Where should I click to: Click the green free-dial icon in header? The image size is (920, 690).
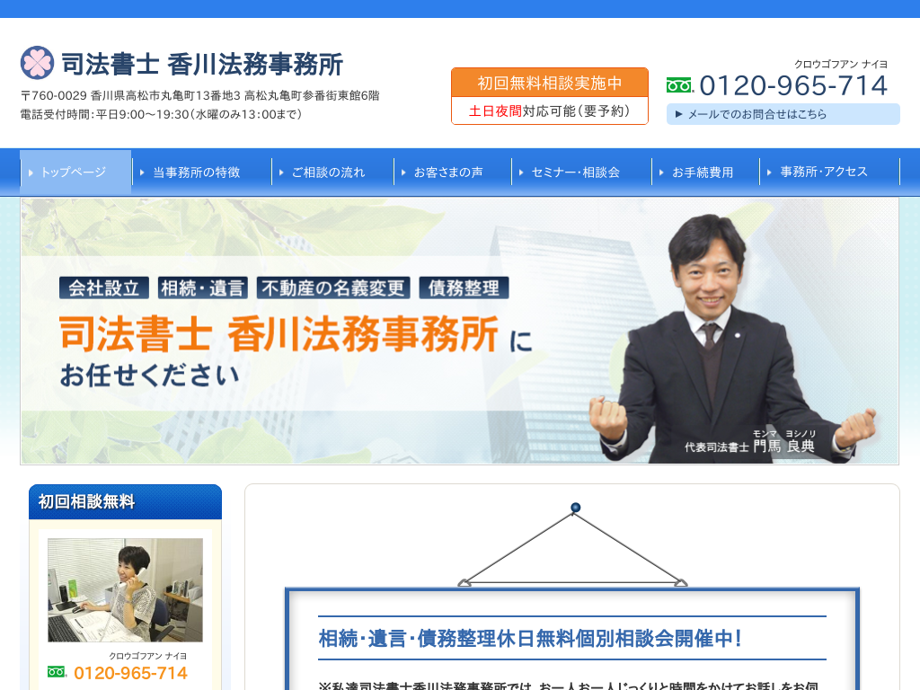[679, 85]
